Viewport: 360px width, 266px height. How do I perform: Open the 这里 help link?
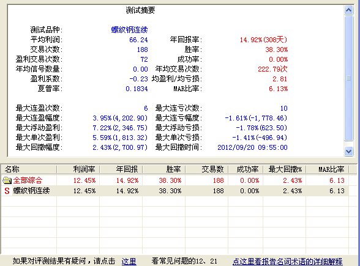click(x=129, y=261)
